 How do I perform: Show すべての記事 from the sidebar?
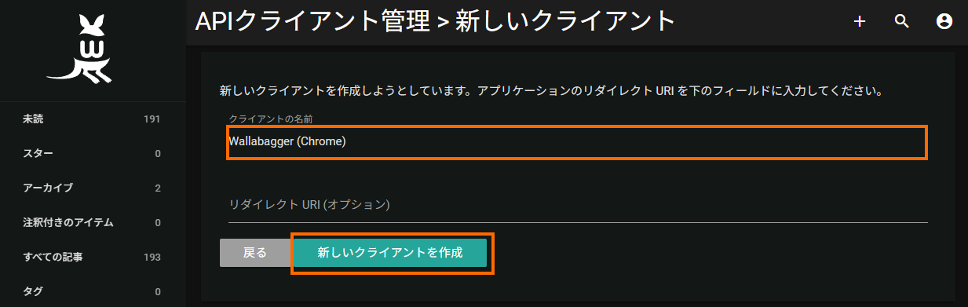93,257
